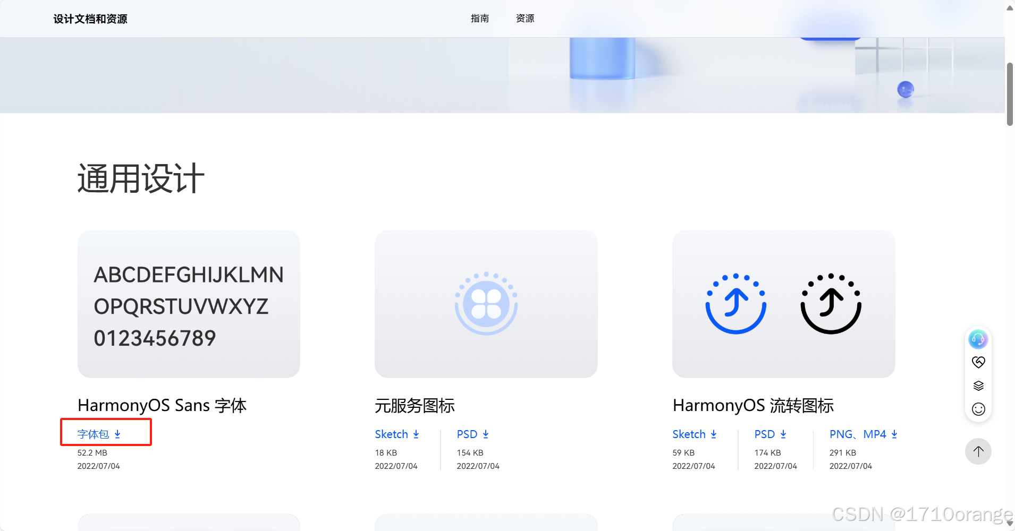Click the heart feedback icon in floating sidebar
The image size is (1015, 531).
point(978,362)
